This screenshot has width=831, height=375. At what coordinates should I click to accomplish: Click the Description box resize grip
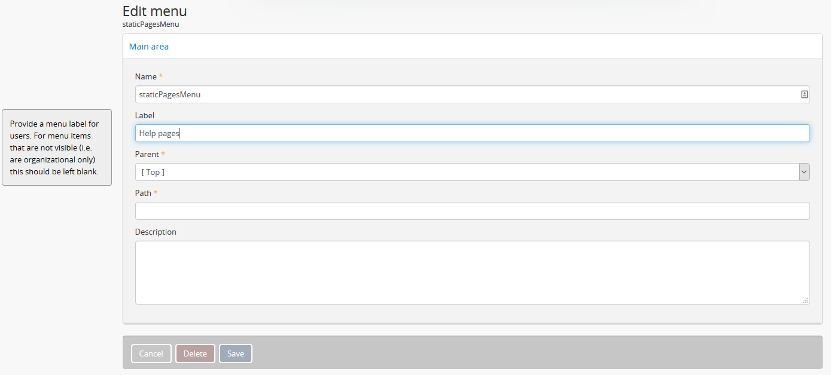tap(805, 300)
